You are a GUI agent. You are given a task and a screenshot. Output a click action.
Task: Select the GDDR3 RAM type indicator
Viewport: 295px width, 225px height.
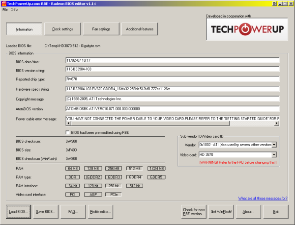[114, 177]
